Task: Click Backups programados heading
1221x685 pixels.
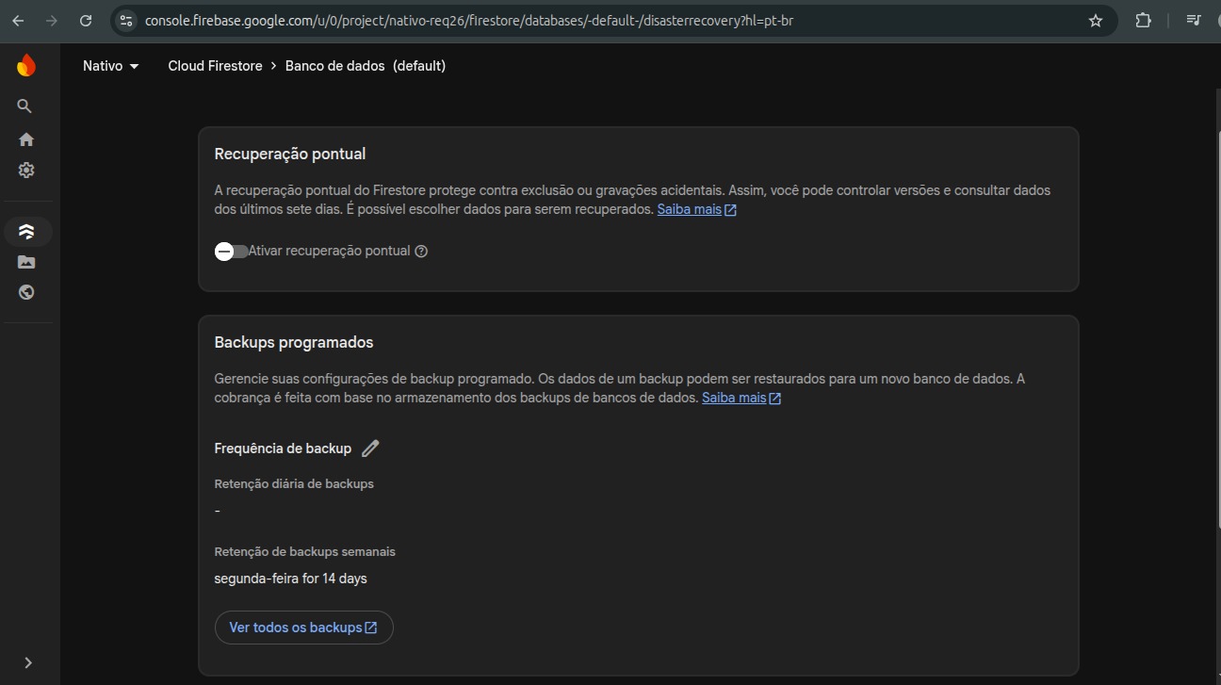Action: (x=294, y=342)
